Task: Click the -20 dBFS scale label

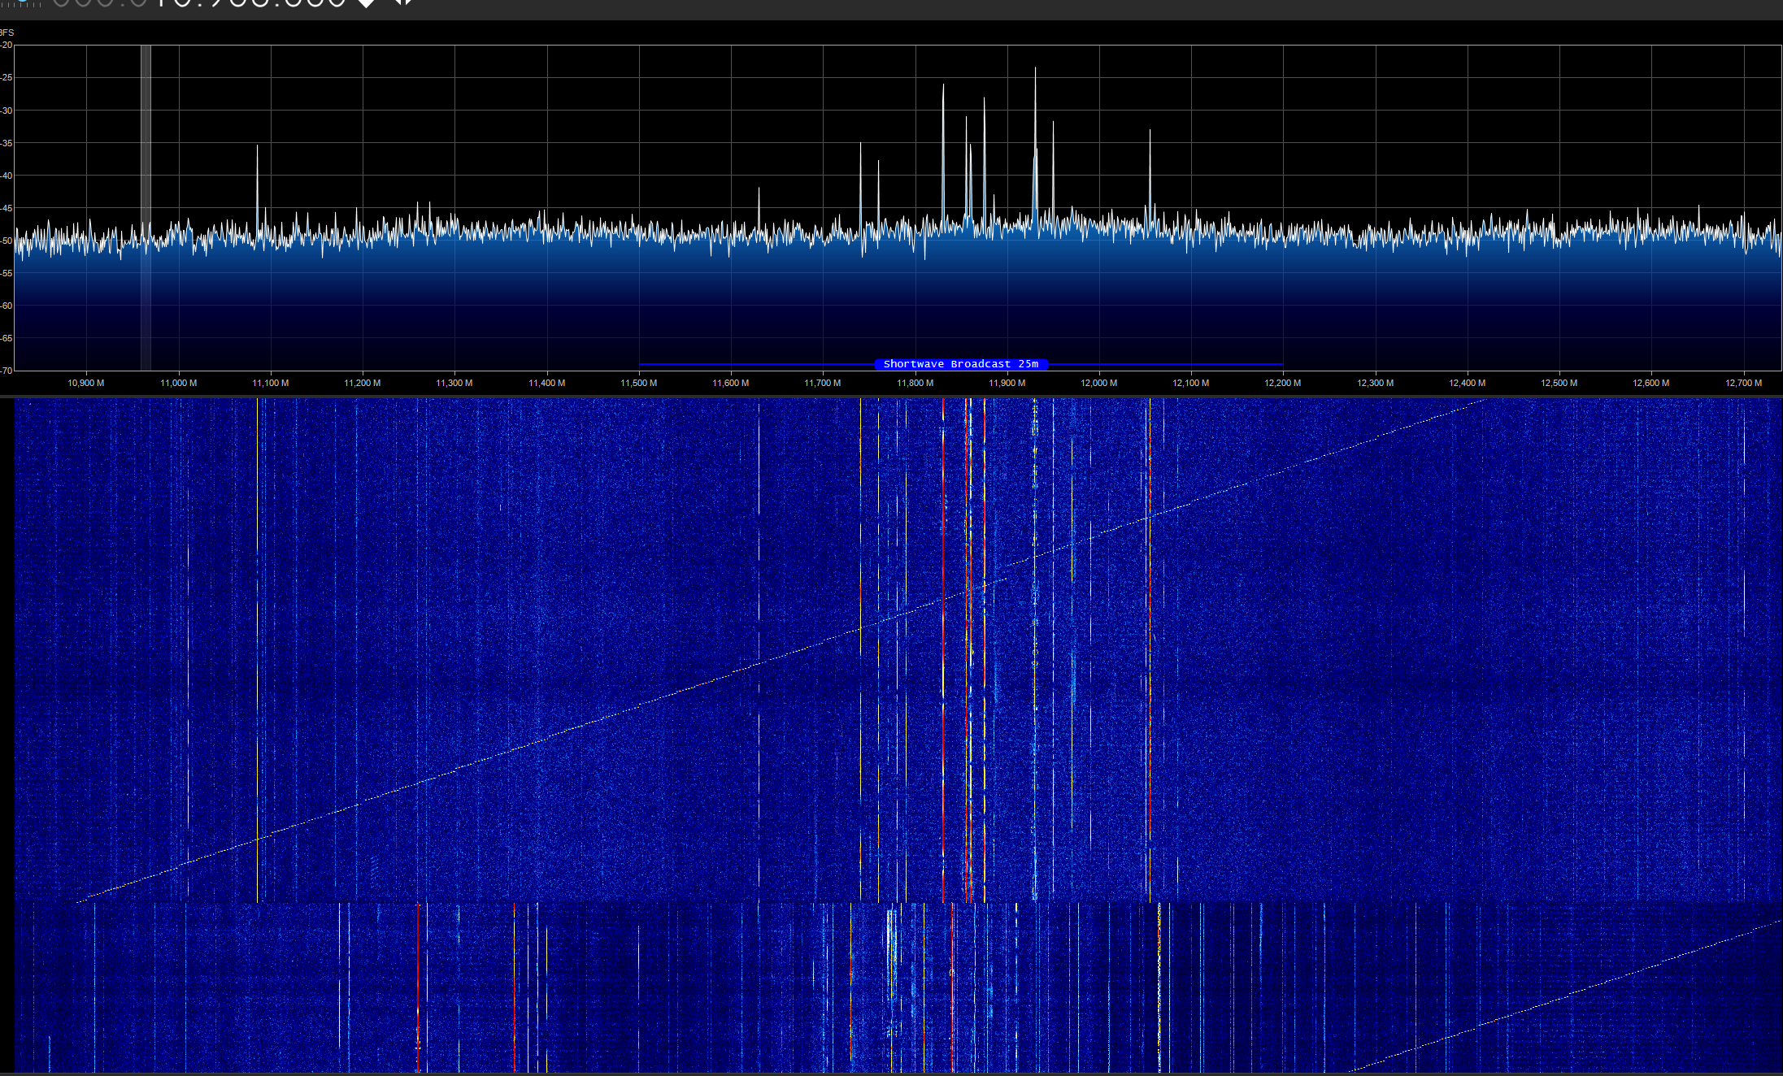Action: coord(7,46)
